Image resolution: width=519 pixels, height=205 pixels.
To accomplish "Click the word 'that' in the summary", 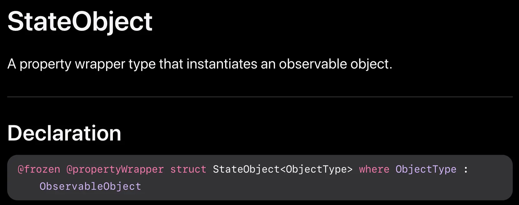I will (x=171, y=64).
